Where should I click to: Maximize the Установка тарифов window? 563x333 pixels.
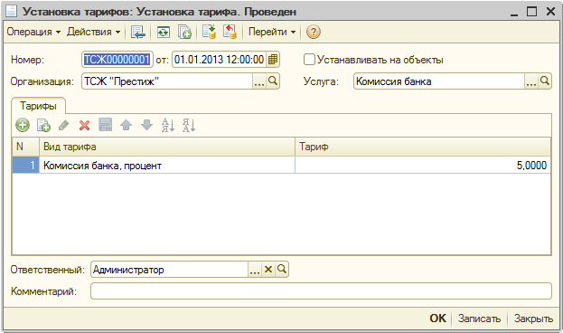pos(531,12)
